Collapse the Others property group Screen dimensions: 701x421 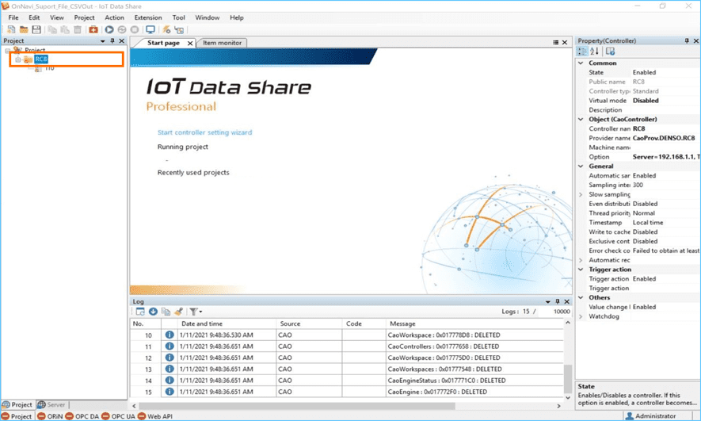(581, 297)
